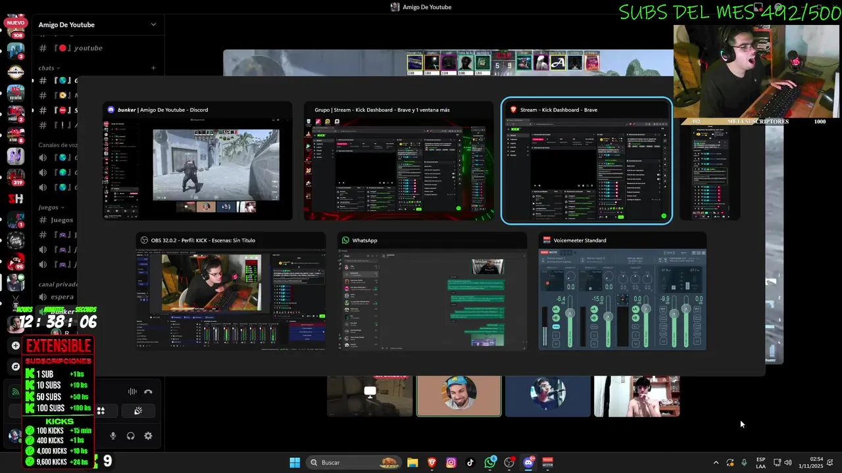Viewport: 842px width, 473px height.
Task: Toggle Discord noise suppression waveform icon
Action: click(132, 392)
